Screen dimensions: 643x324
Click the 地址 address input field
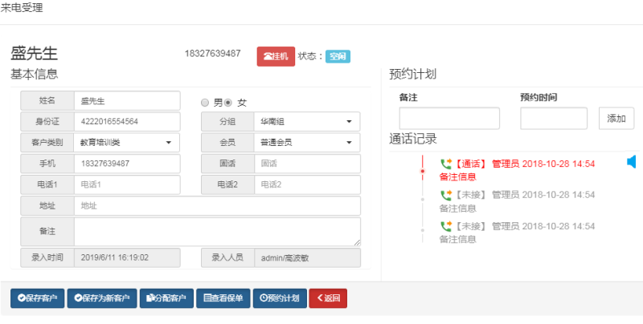[x=217, y=206]
